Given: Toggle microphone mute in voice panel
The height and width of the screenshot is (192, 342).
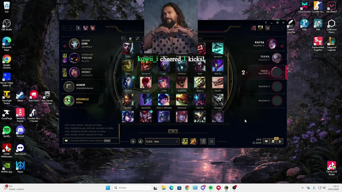Looking at the screenshot, I should 280,141.
